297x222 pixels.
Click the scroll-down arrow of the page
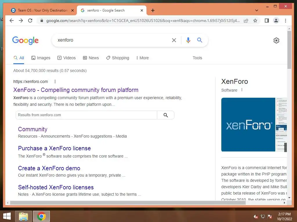289,198
